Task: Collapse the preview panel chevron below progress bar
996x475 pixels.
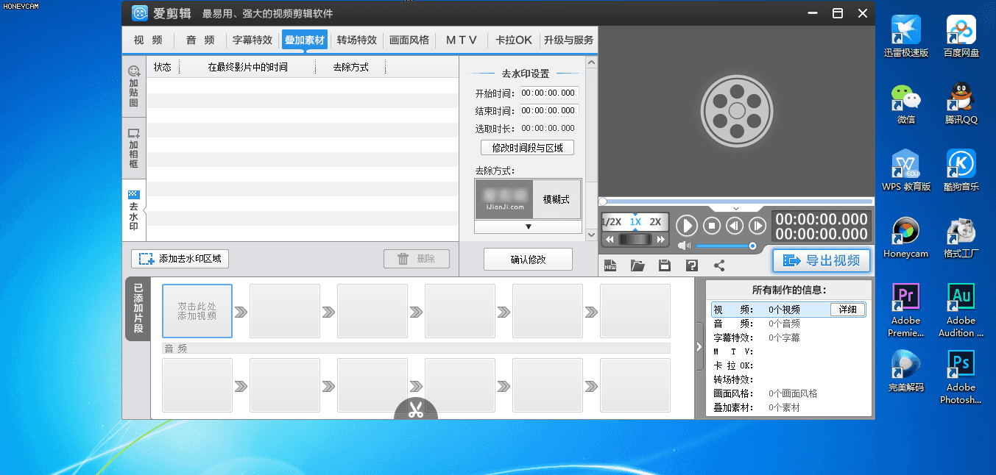Action: pyautogui.click(x=736, y=209)
